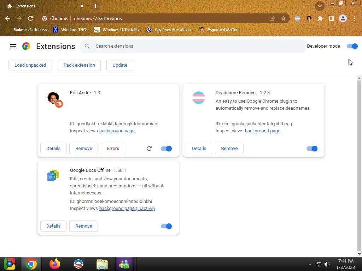The width and height of the screenshot is (362, 271).
Task: Toggle the side panel icon
Action: pos(332,18)
